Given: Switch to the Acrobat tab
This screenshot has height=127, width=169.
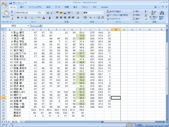Looking at the screenshot, I should [x=104, y=7].
